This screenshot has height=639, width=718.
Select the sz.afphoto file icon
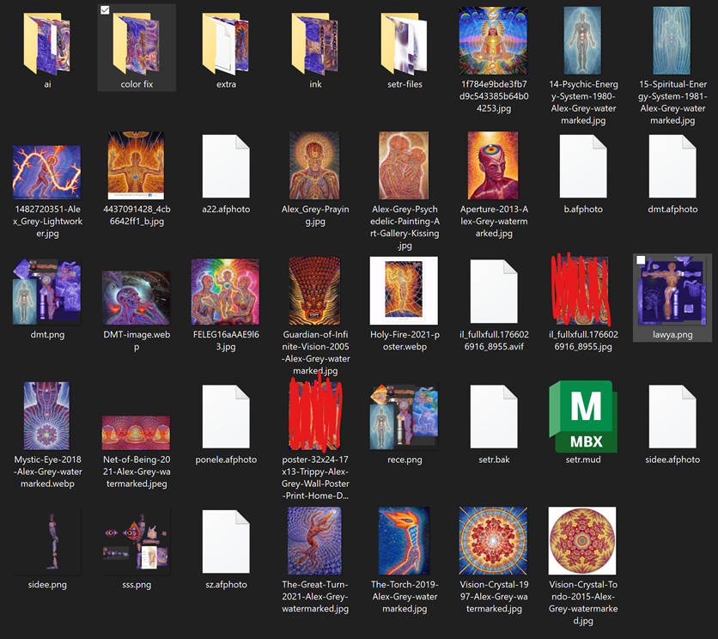pyautogui.click(x=226, y=541)
